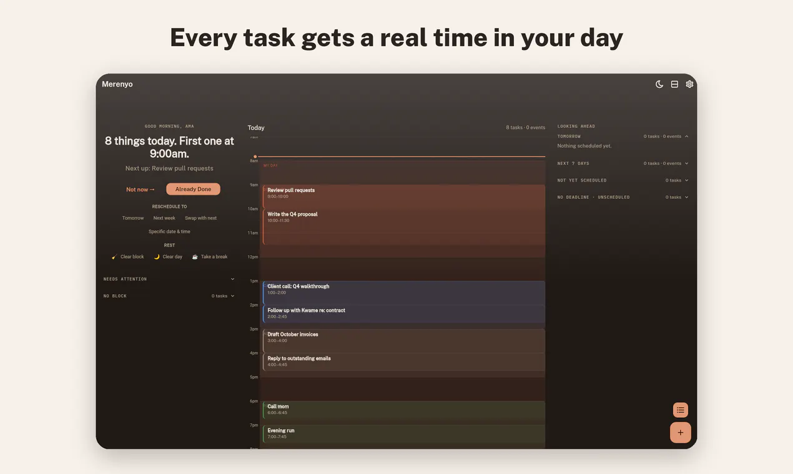Click the Looking Ahead heading
This screenshot has height=474, width=793.
click(x=576, y=127)
